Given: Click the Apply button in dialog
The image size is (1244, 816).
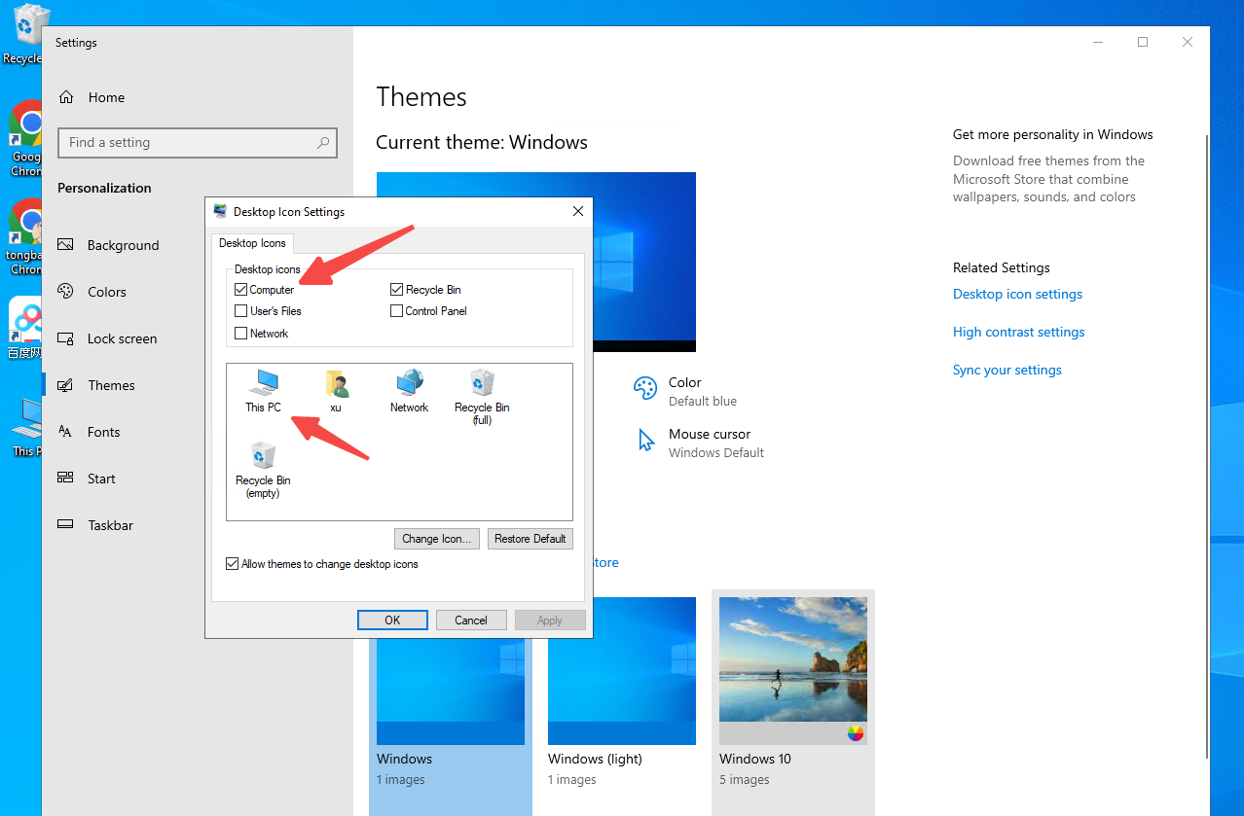Looking at the screenshot, I should point(550,621).
